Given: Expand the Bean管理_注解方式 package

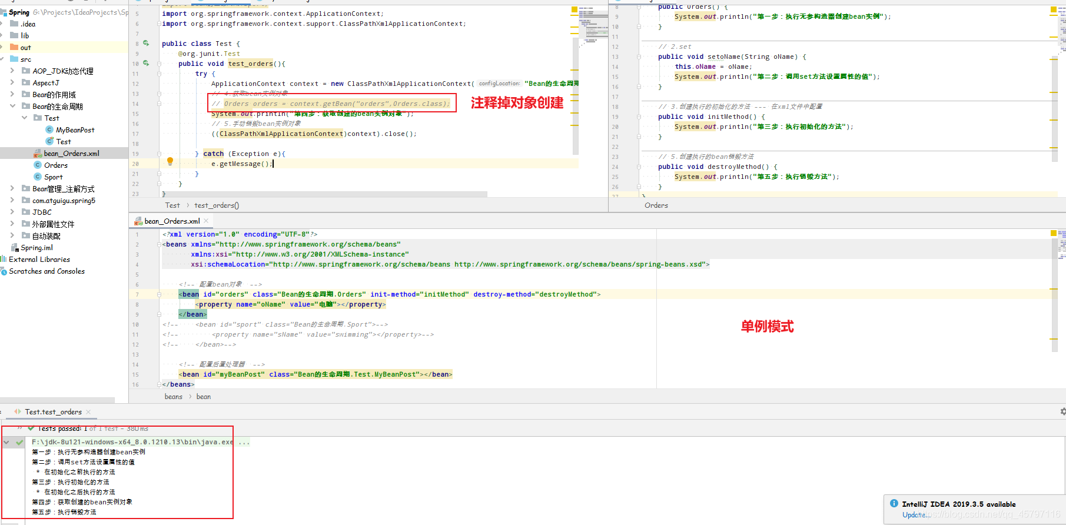Looking at the screenshot, I should (12, 188).
